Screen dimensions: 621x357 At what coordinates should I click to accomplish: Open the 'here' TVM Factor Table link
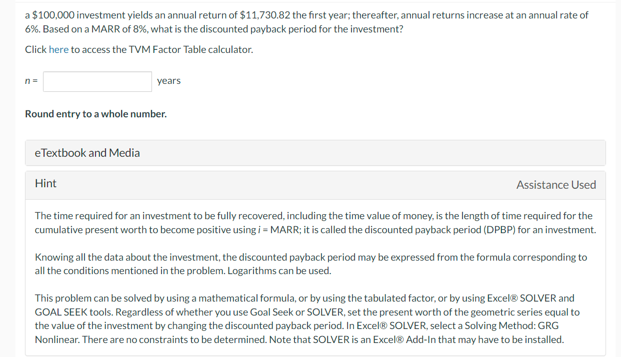tap(58, 50)
